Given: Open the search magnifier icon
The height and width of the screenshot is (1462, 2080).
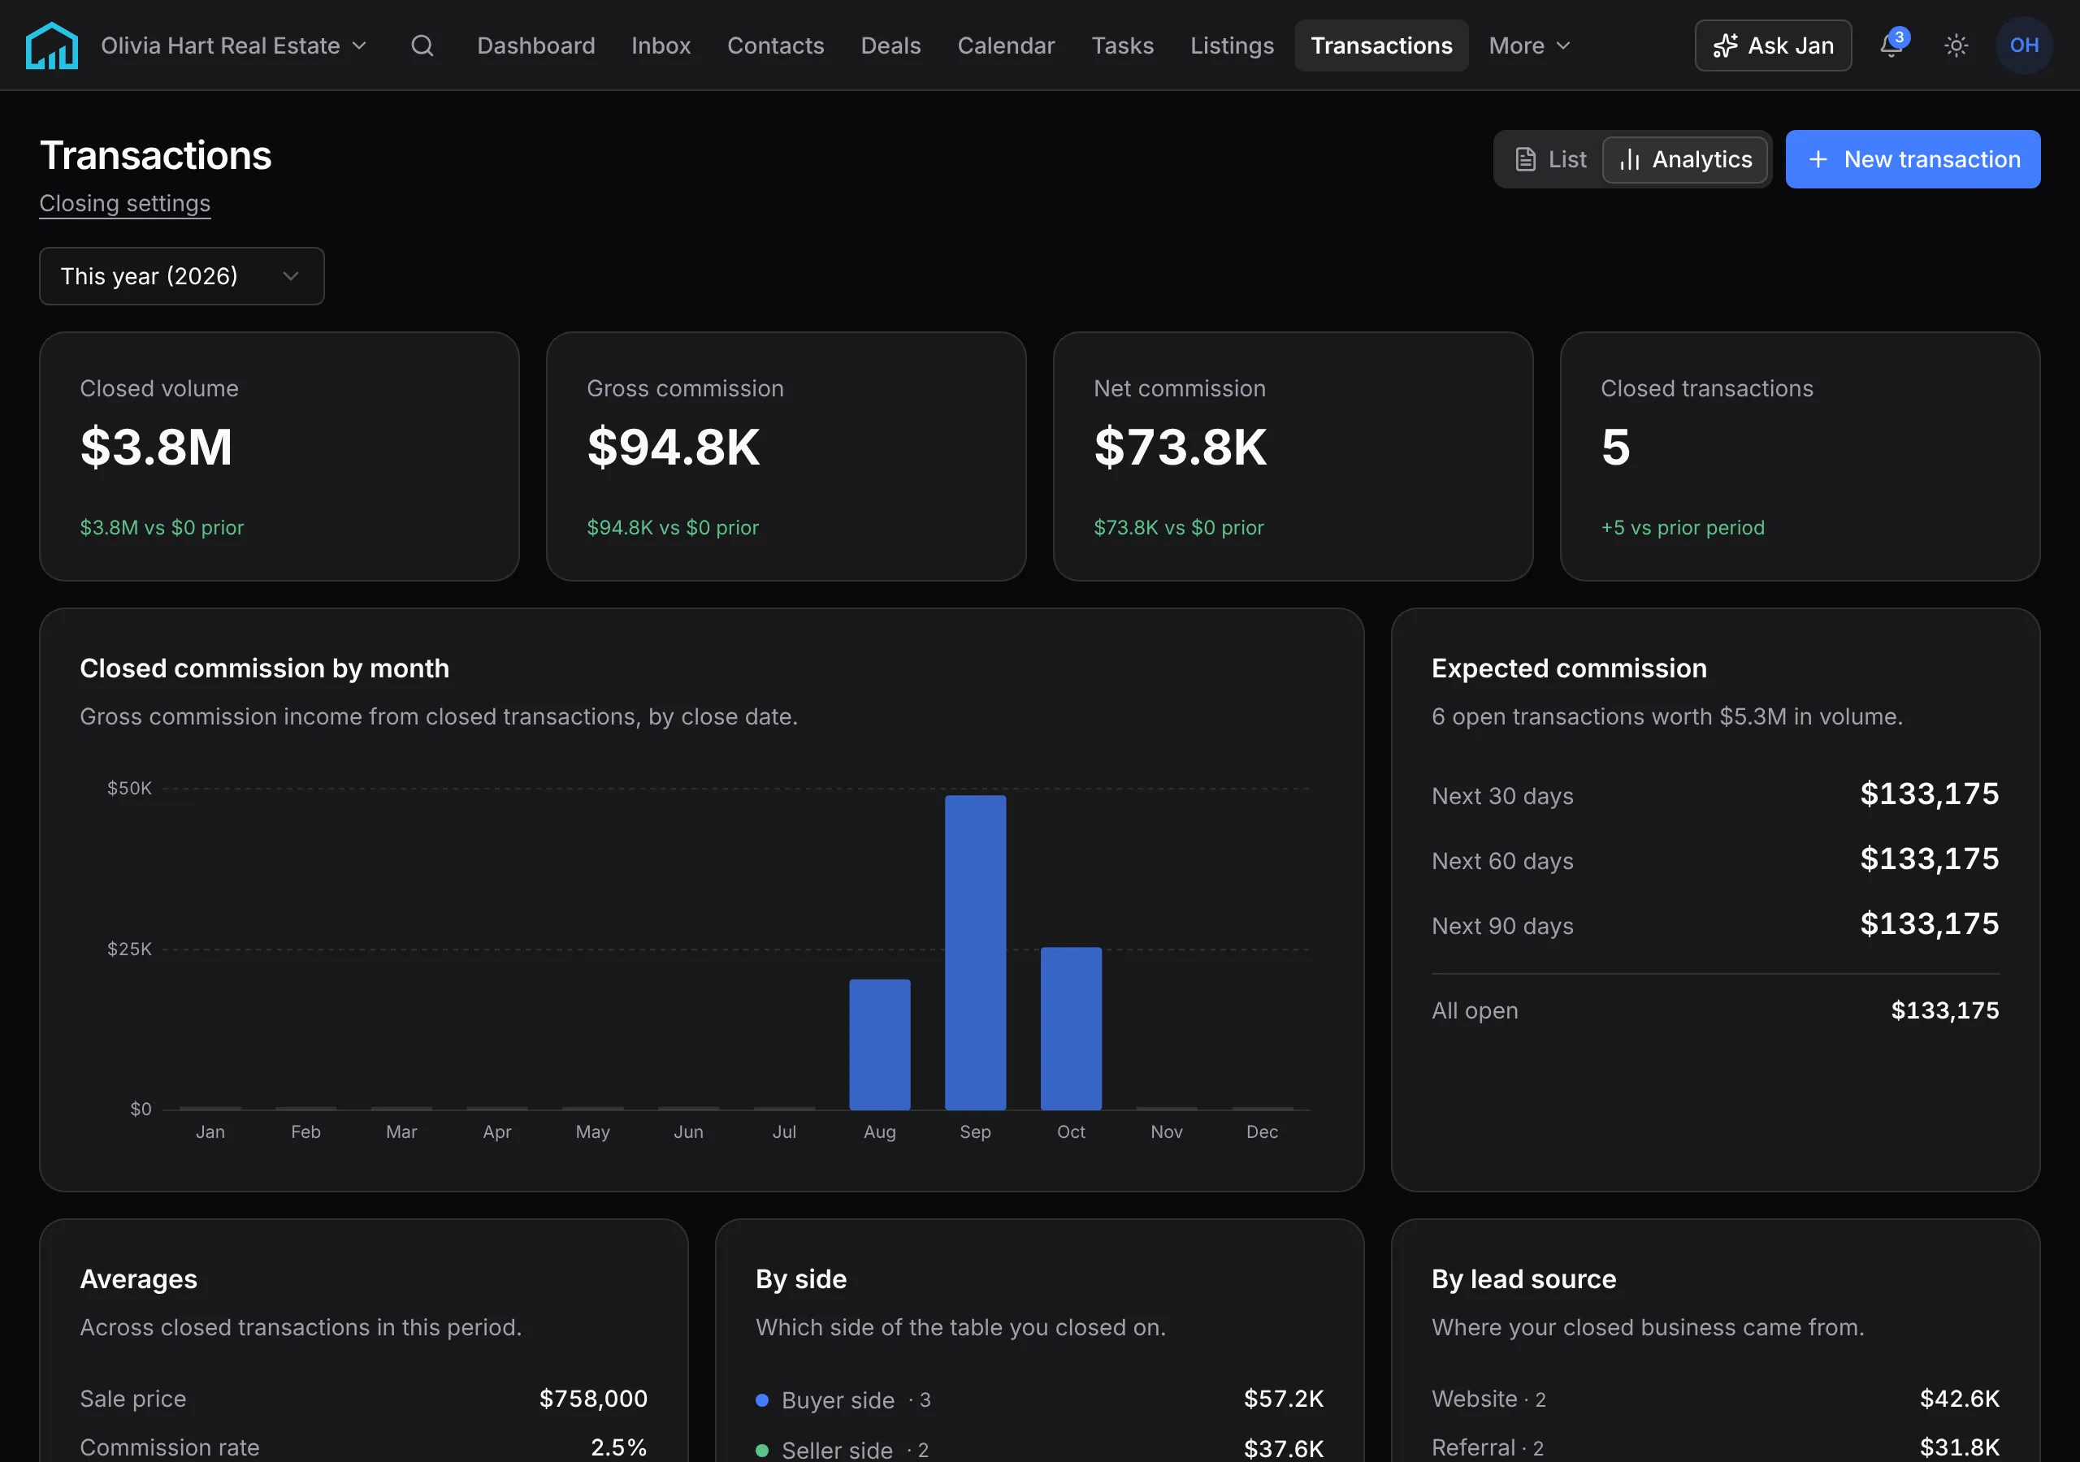Looking at the screenshot, I should (422, 45).
